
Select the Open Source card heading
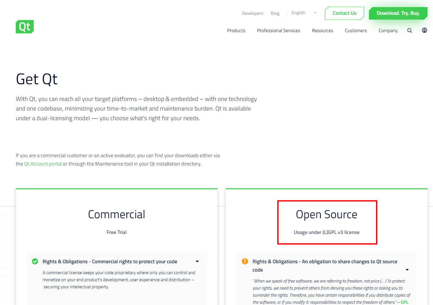coord(327,215)
